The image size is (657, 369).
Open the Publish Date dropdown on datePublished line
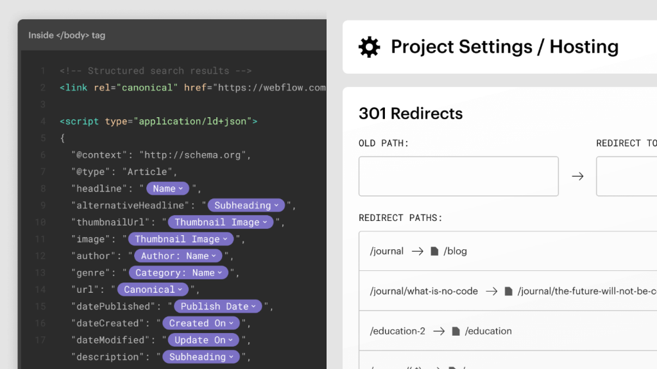(218, 306)
